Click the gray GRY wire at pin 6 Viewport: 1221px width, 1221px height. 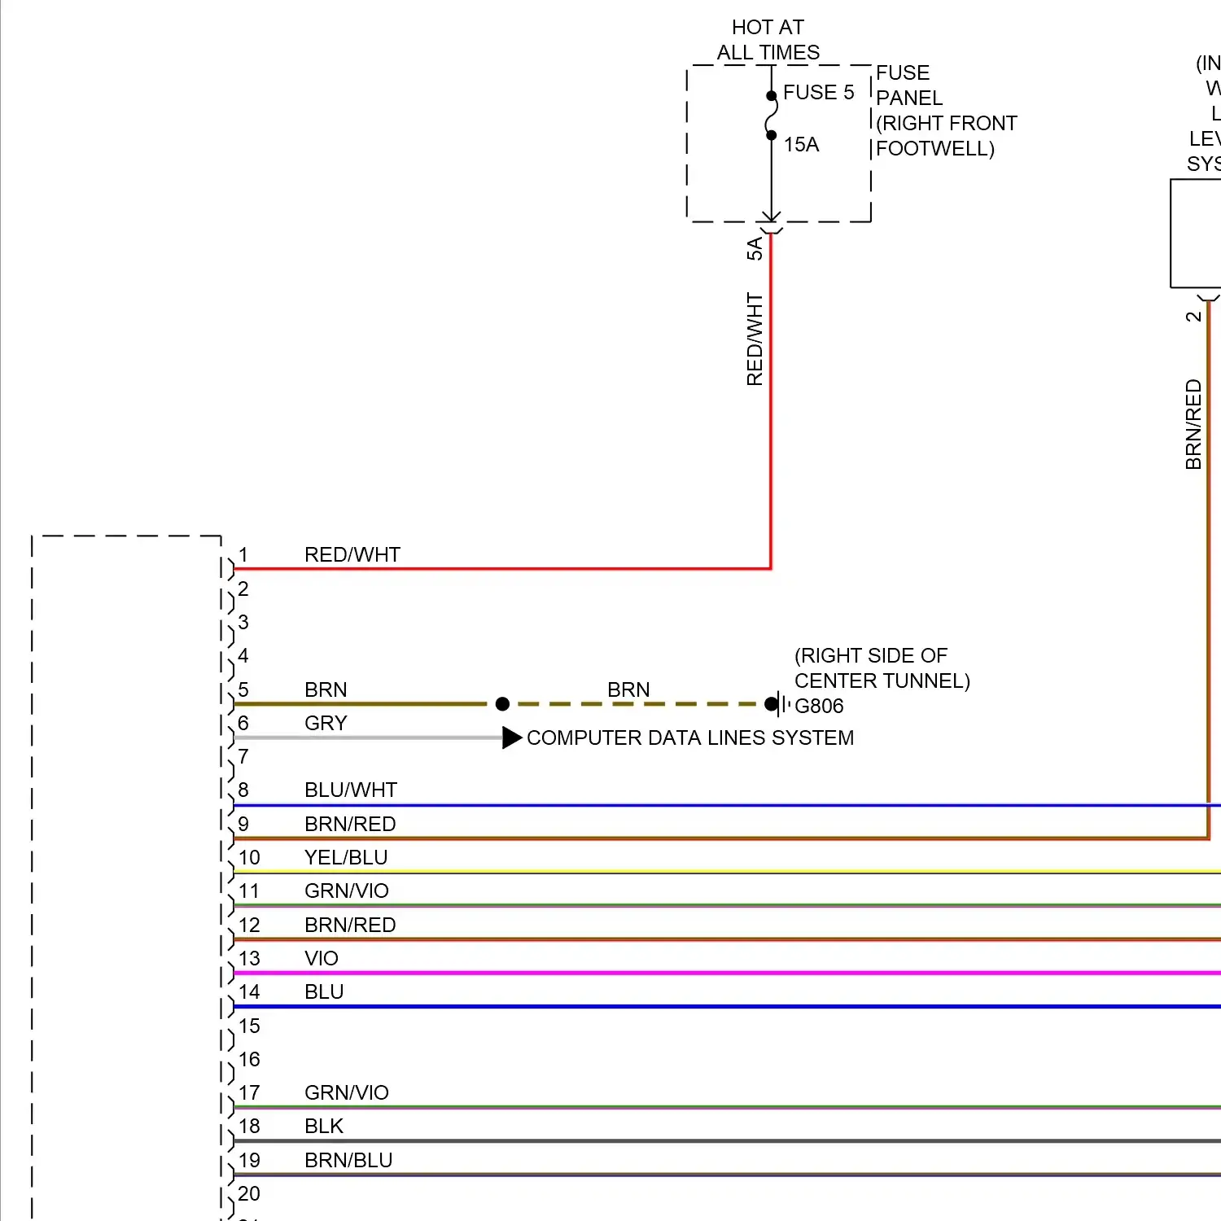368,738
